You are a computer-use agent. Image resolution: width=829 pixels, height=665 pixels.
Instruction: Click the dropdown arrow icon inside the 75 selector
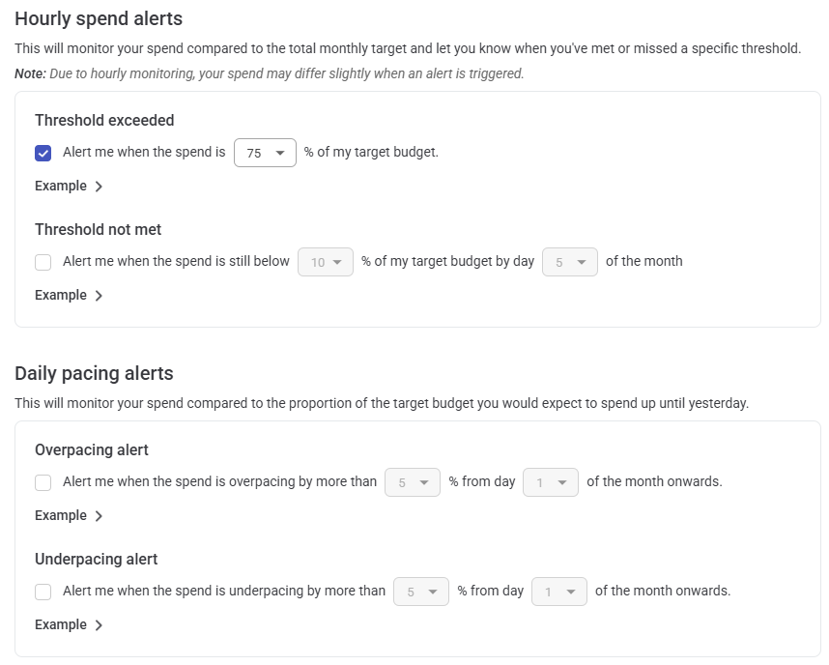[281, 152]
